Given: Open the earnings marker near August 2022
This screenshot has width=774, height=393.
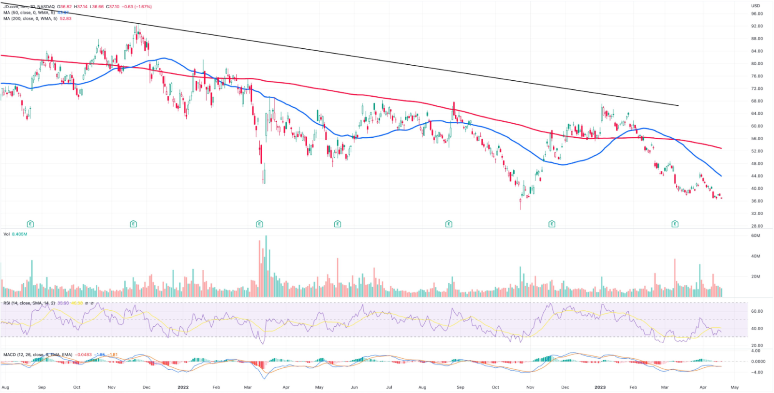Looking at the screenshot, I should click(449, 224).
